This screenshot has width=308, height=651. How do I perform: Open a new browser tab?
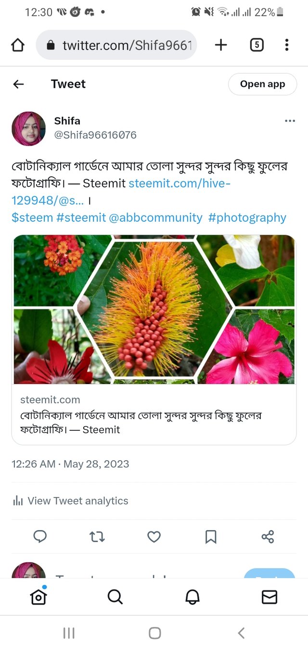[221, 45]
